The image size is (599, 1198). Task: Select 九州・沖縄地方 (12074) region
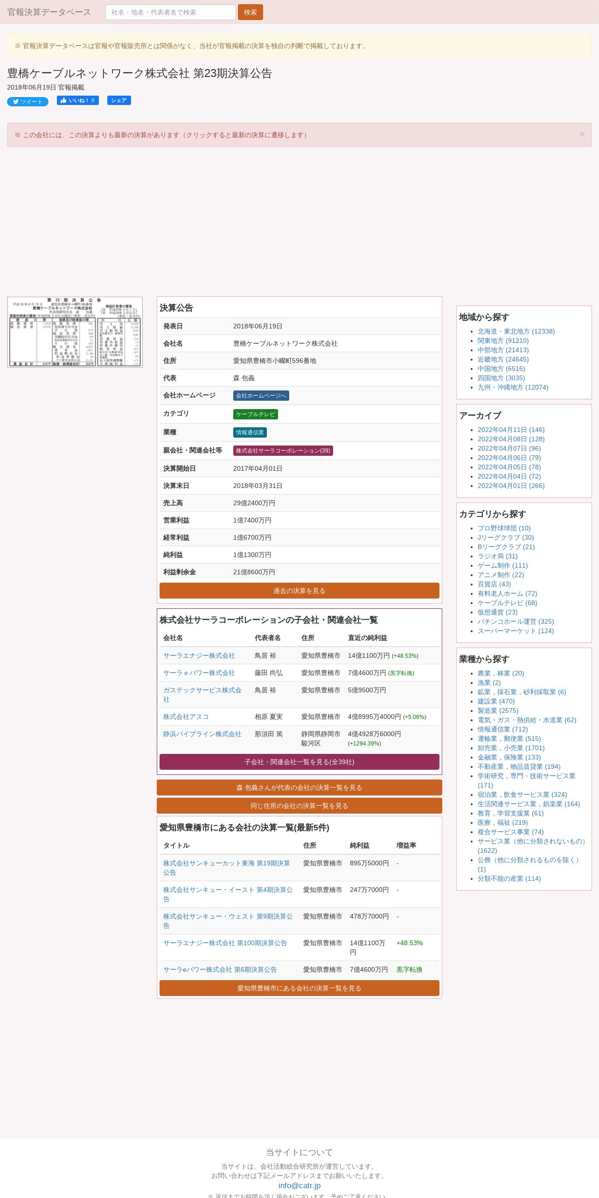pyautogui.click(x=513, y=387)
